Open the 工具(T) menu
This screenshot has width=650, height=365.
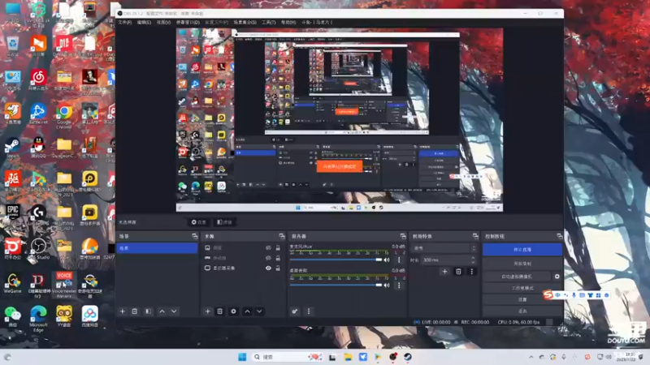[269, 23]
